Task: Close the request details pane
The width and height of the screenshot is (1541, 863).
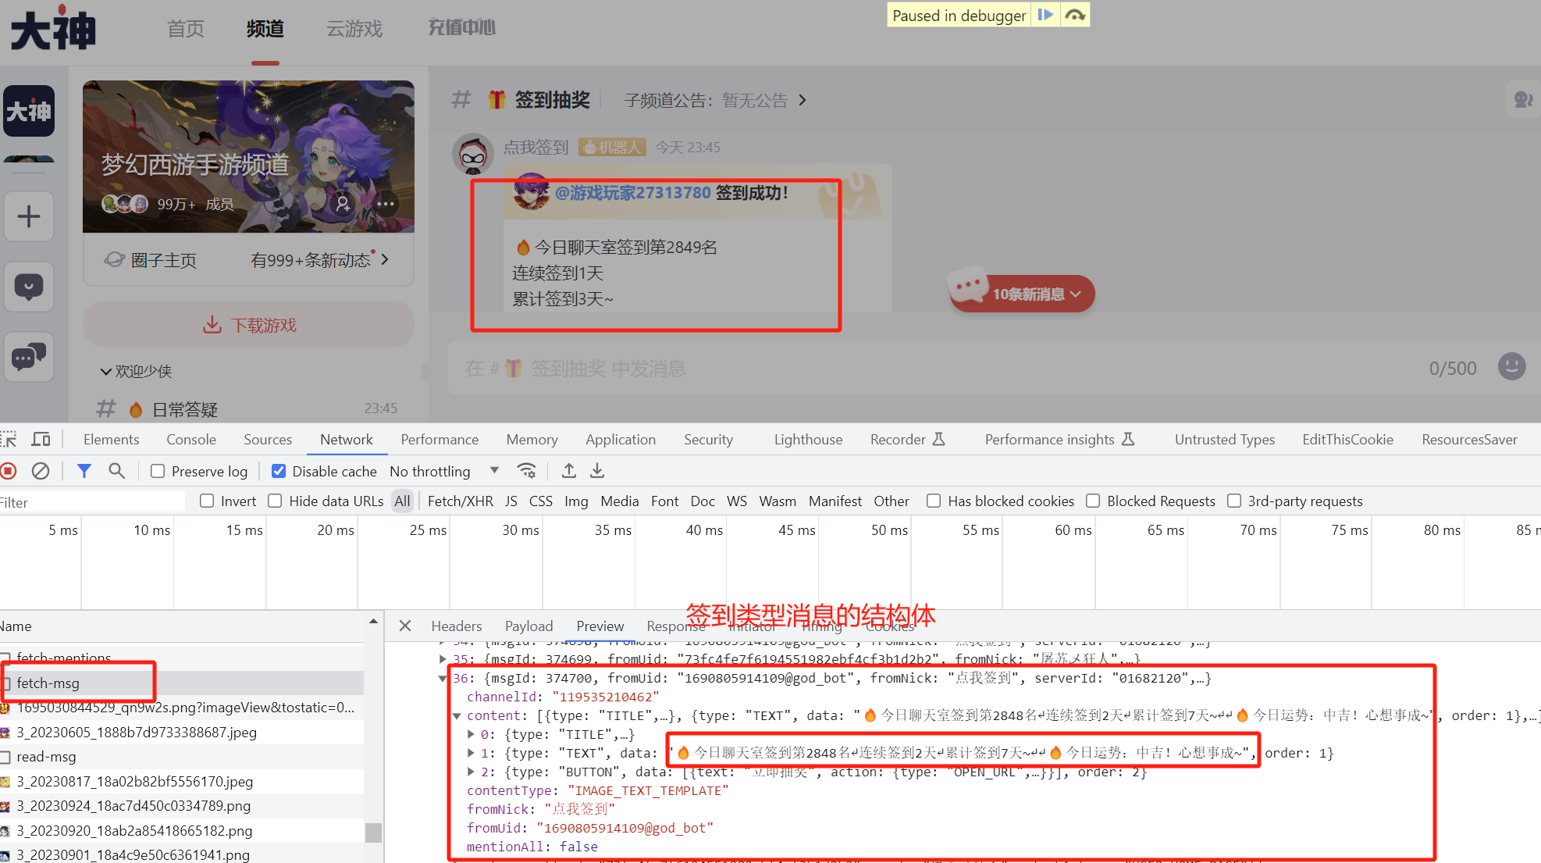Action: [404, 626]
